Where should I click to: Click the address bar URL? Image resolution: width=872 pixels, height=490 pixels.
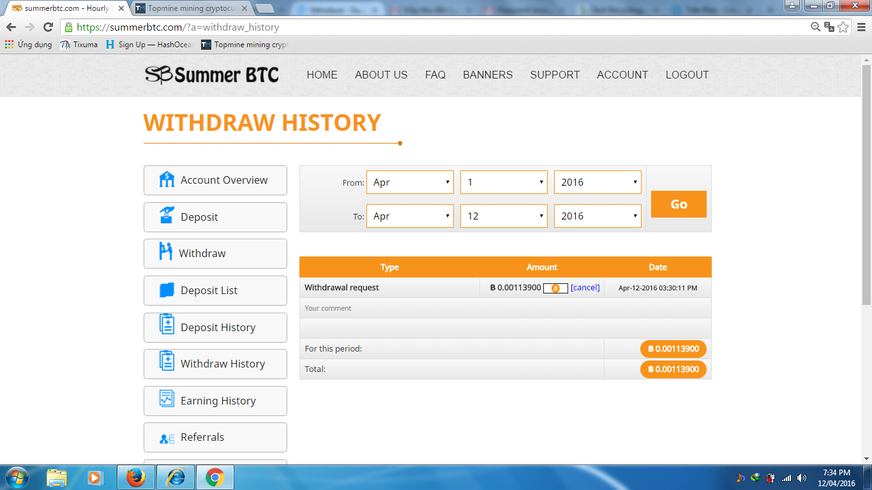178,27
